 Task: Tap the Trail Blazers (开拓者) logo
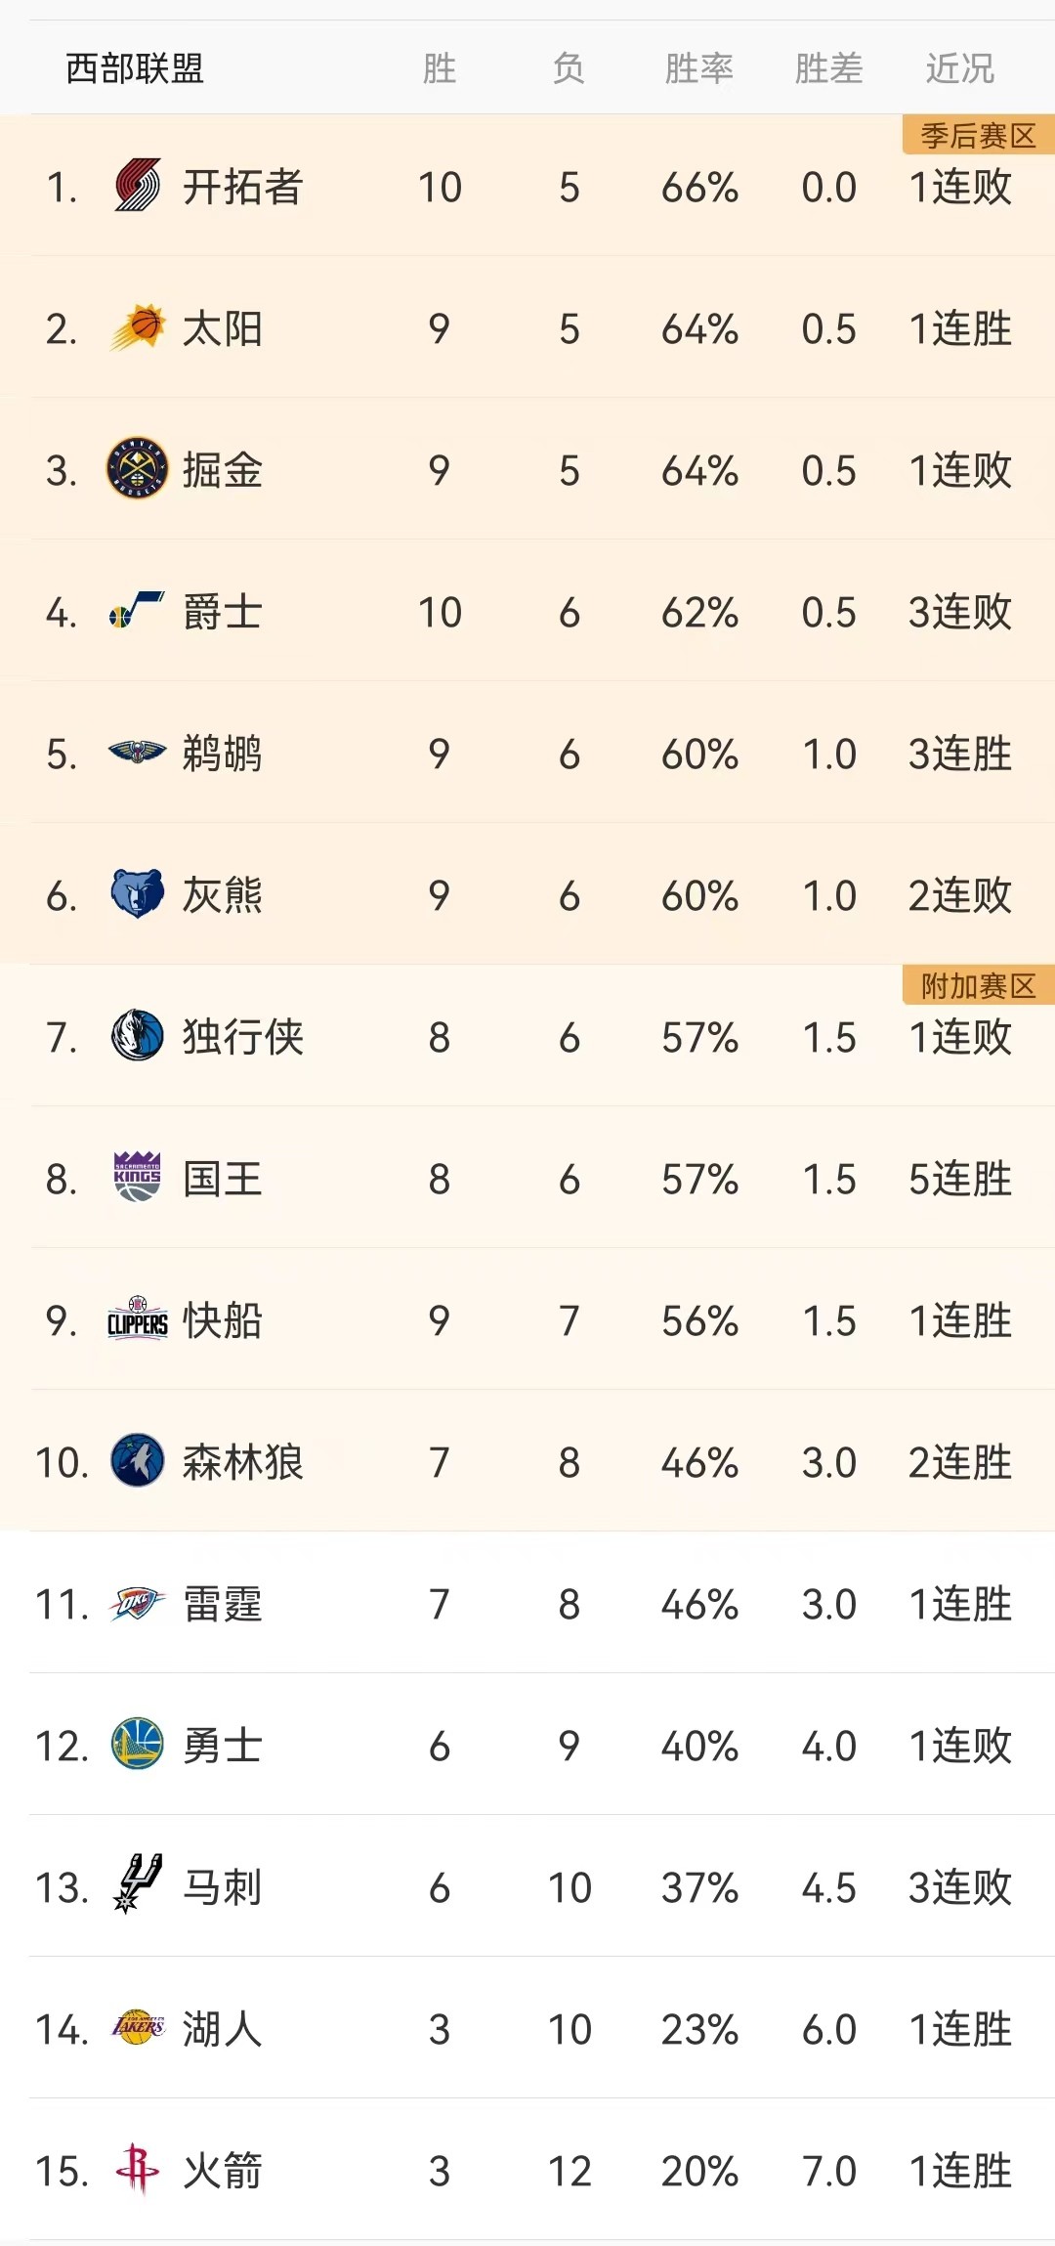click(x=137, y=186)
